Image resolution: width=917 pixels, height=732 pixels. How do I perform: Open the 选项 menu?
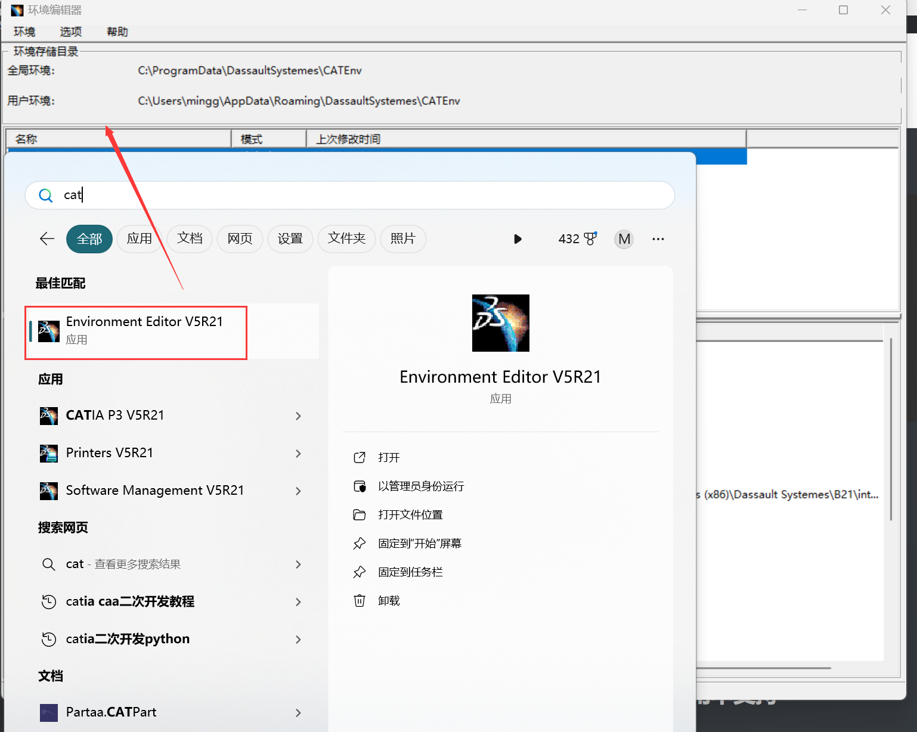tap(70, 32)
